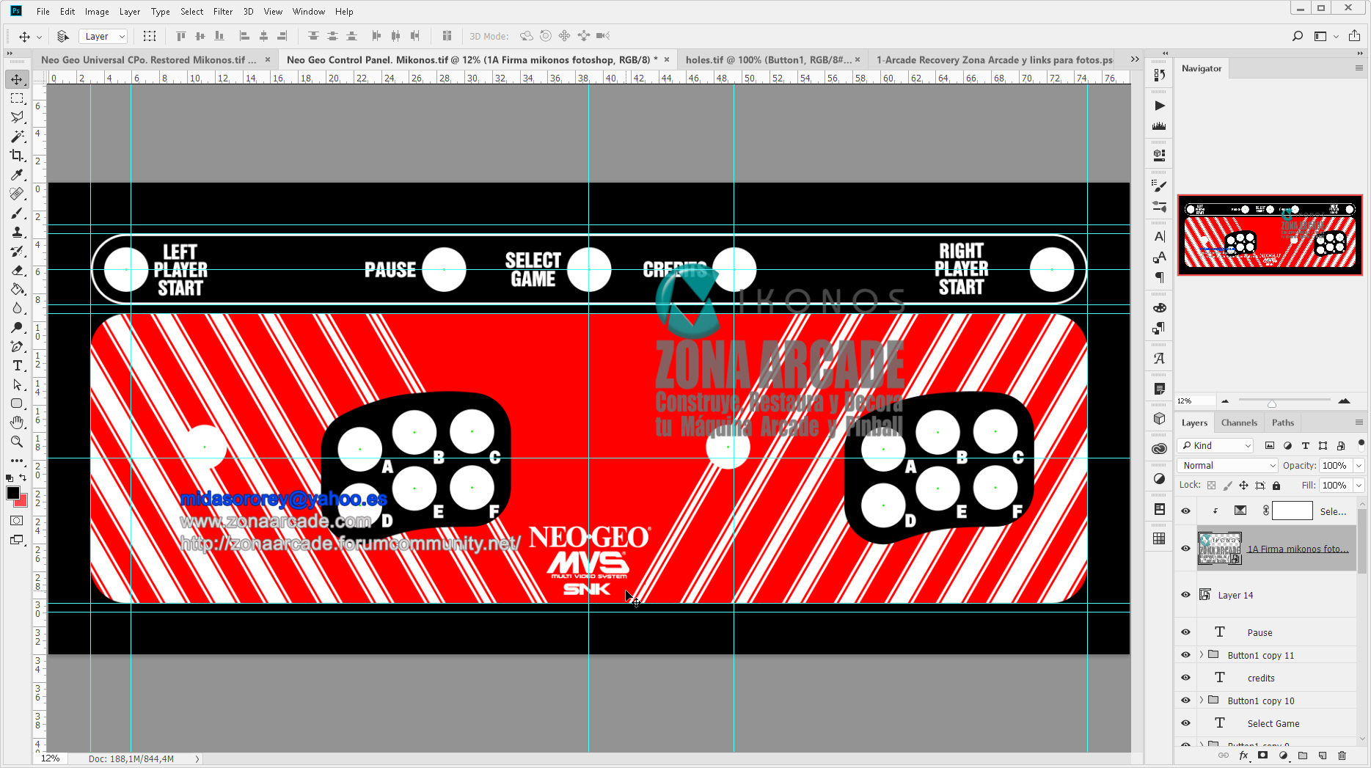Toggle visibility of Layer 14
1371x768 pixels.
click(1185, 594)
